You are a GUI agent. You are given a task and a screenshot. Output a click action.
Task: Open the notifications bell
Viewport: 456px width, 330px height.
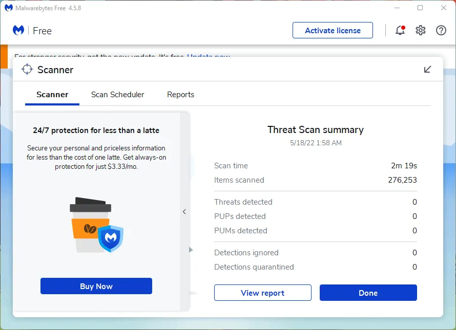(x=400, y=30)
